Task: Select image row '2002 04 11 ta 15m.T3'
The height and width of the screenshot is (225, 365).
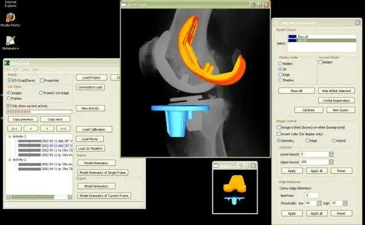Action: click(46, 151)
